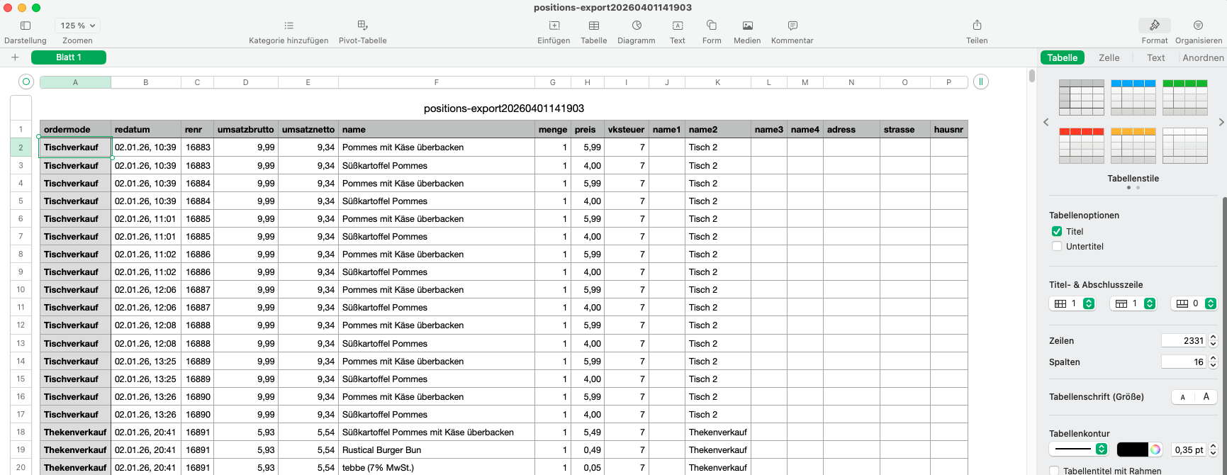1227x475 pixels.
Task: Click the add sheet plus button
Action: coord(15,57)
